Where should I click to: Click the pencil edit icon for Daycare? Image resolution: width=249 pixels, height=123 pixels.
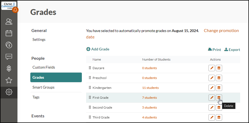click(211, 68)
